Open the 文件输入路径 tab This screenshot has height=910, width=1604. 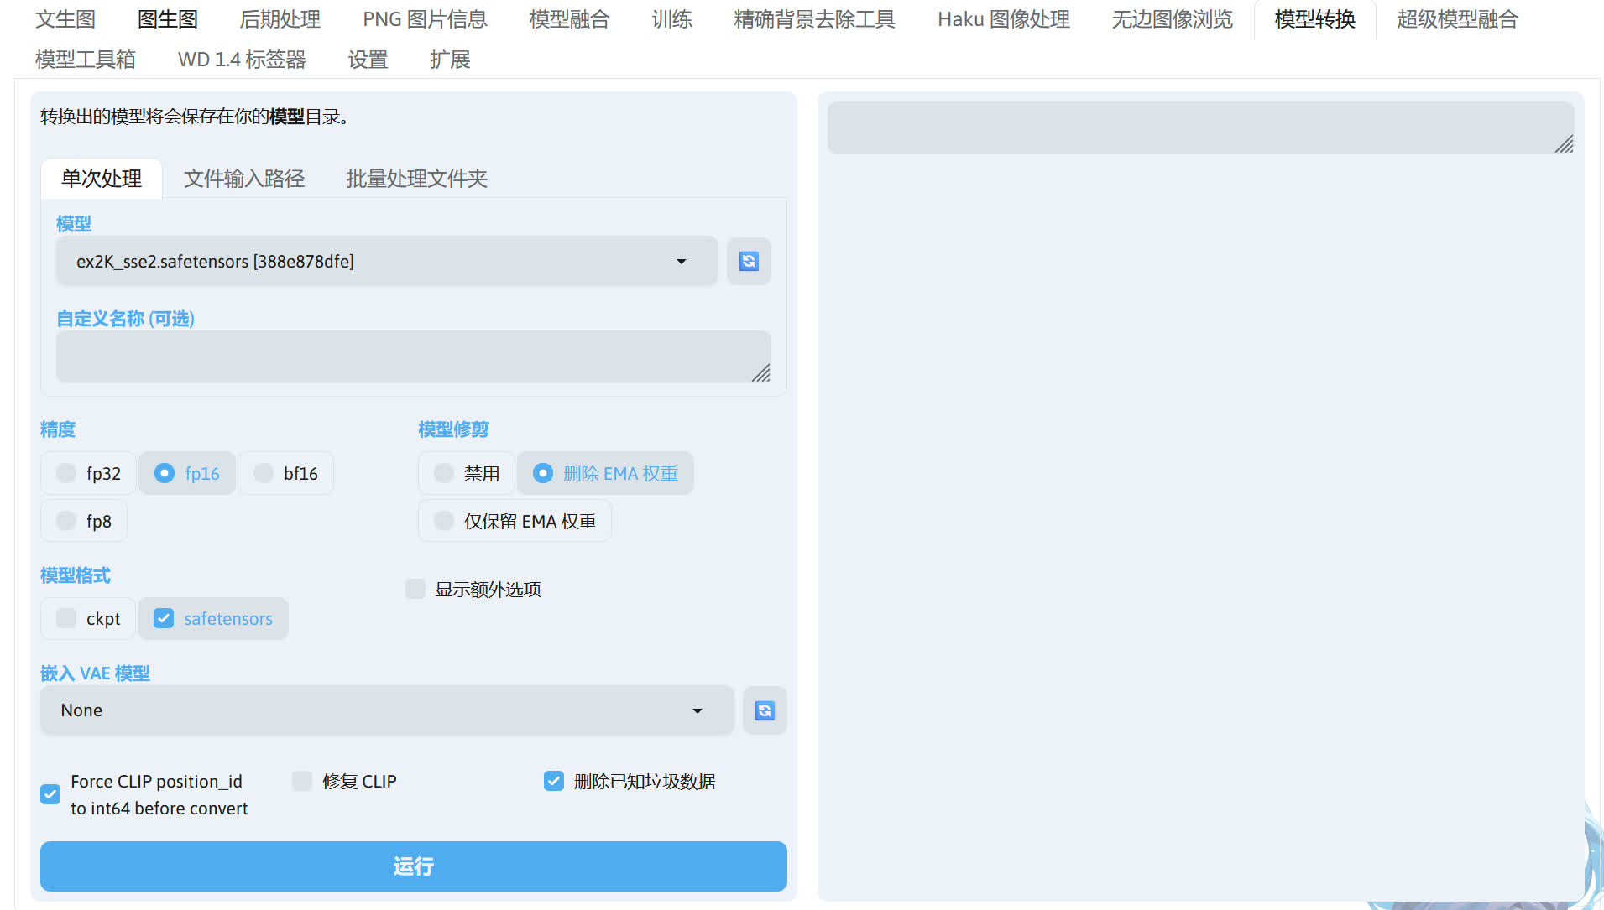coord(244,179)
